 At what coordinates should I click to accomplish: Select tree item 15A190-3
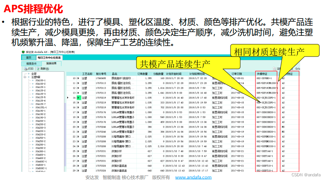tap(40, 118)
